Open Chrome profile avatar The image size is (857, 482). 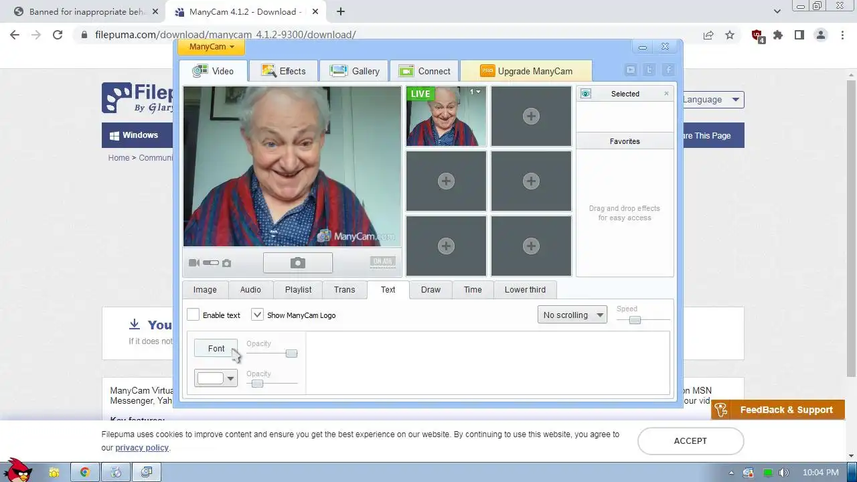click(x=821, y=35)
